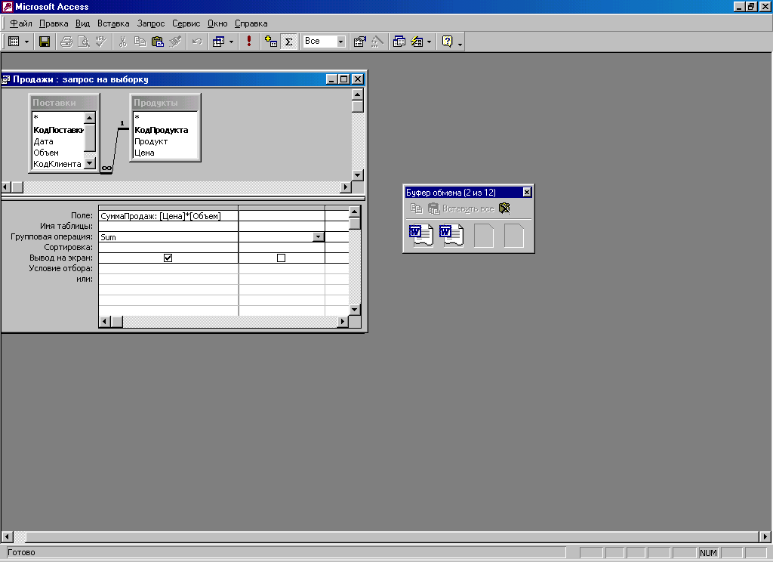Run the query with red exclamation icon
773x562 pixels.
(249, 42)
